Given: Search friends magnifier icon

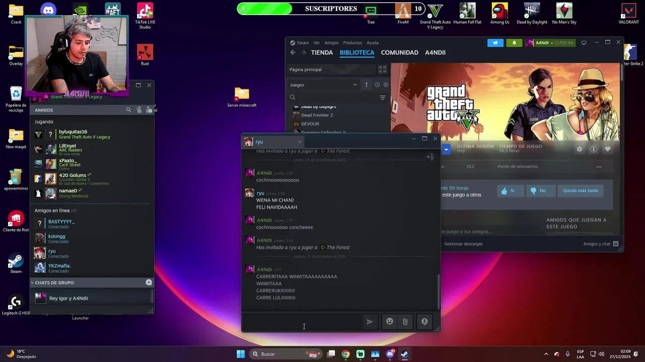Looking at the screenshot, I should pyautogui.click(x=128, y=110).
